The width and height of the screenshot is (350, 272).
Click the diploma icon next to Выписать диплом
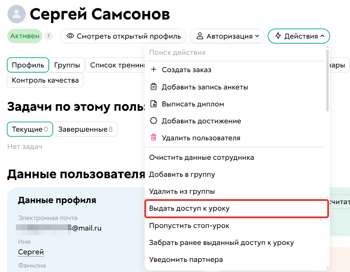[153, 104]
